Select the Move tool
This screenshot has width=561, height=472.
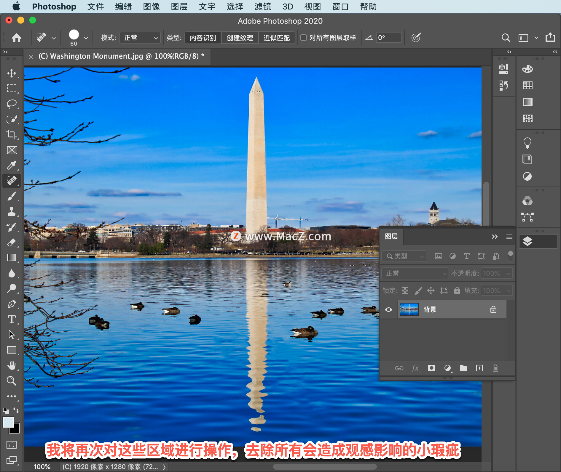(x=12, y=73)
